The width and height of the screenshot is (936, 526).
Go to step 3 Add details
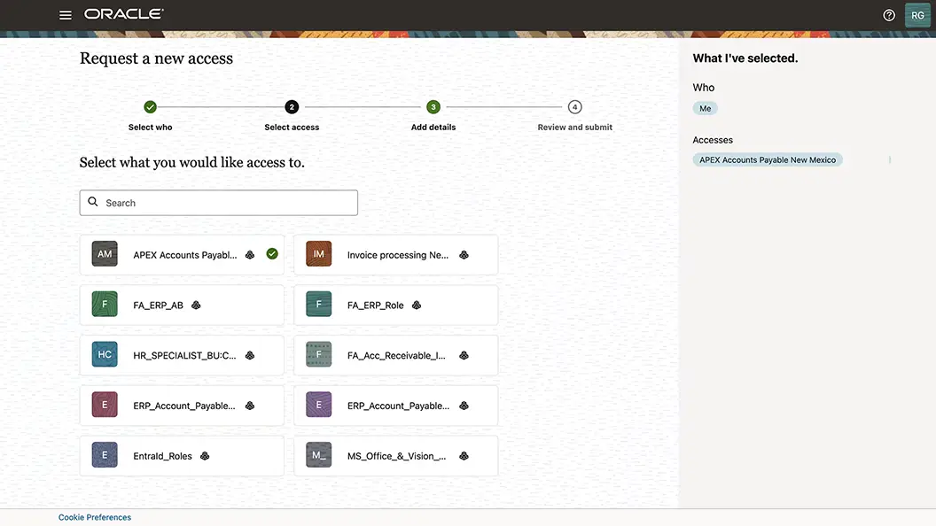pos(433,107)
